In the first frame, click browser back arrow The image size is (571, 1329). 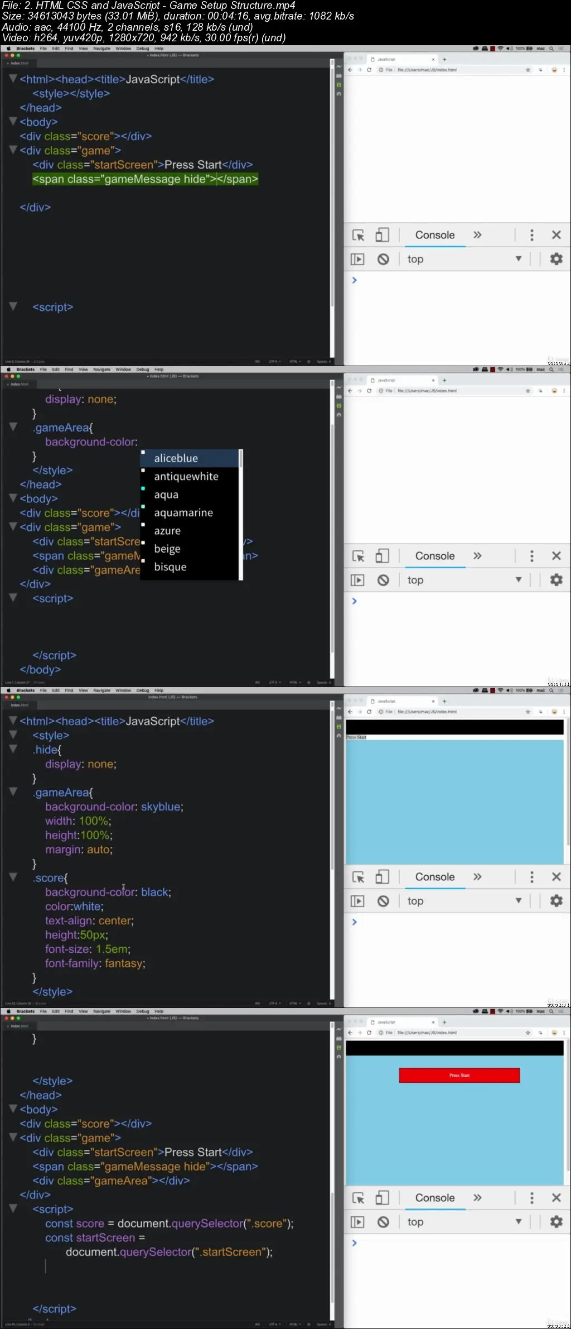(350, 70)
